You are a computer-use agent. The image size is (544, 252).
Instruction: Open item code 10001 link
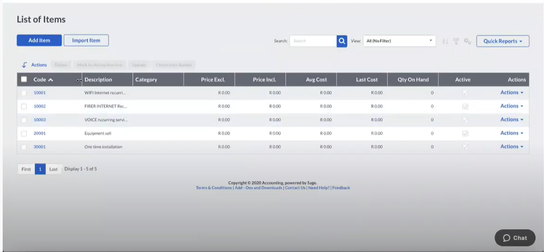pos(40,93)
